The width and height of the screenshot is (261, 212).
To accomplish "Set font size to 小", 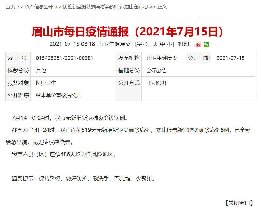I will point(170,44).
